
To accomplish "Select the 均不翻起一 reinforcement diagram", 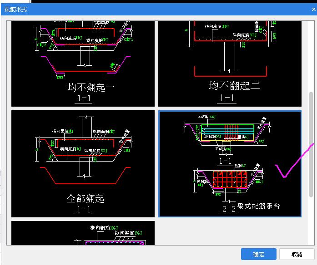I will tap(83, 64).
